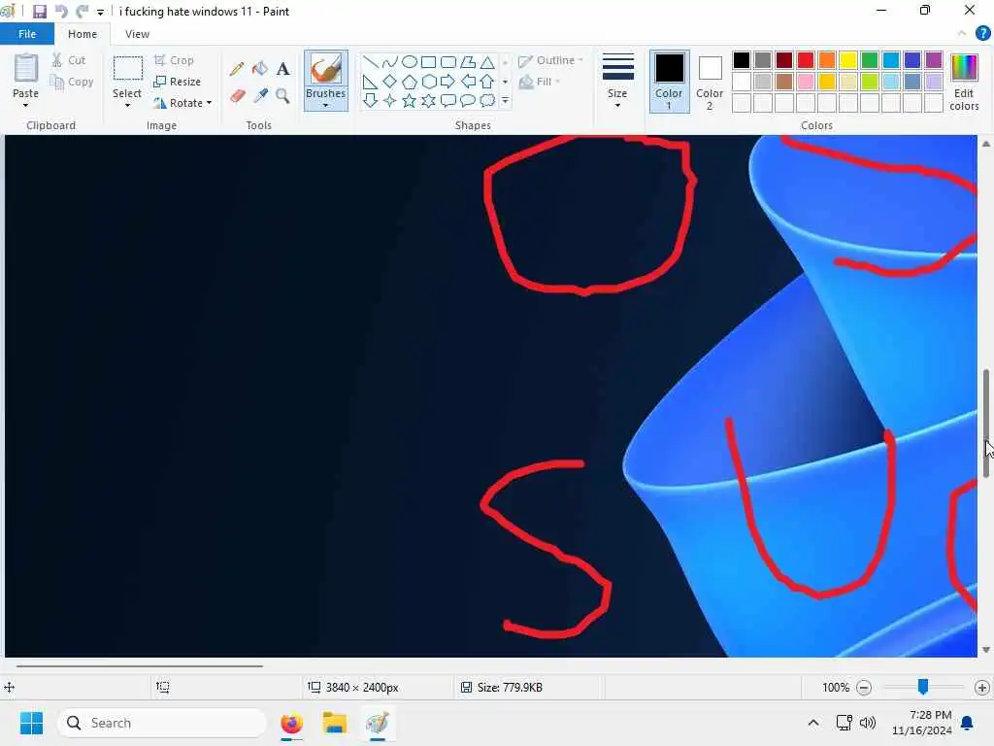Choose the Rounded rectangle shape
Screen dimensions: 994x746
(x=448, y=62)
